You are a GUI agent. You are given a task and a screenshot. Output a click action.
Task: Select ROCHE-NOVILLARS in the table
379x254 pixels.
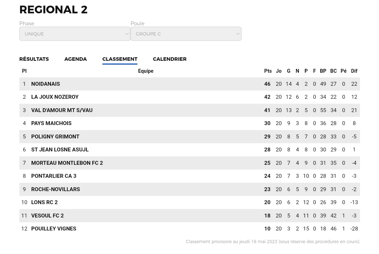coord(55,189)
